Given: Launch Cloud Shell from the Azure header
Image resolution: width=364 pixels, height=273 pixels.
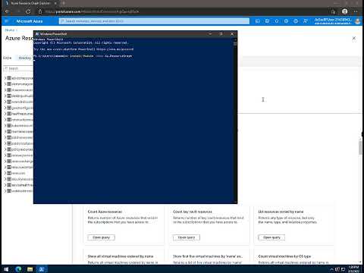Looking at the screenshot, I should [258, 21].
